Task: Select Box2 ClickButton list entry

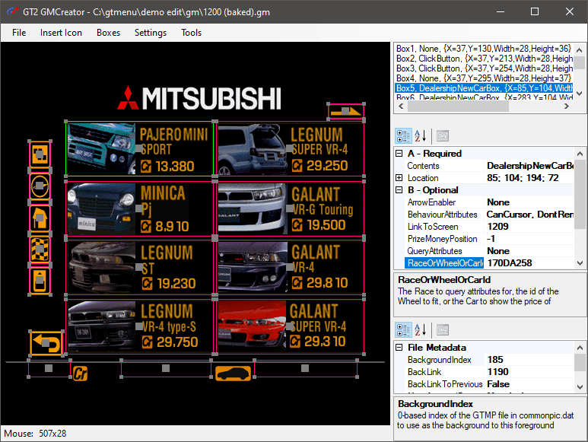Action: pyautogui.click(x=484, y=59)
